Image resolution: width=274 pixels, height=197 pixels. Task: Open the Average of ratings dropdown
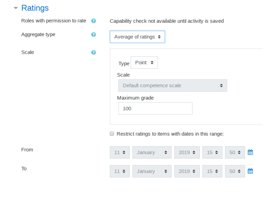point(137,36)
